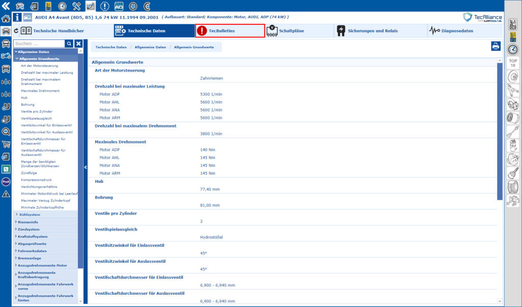The width and height of the screenshot is (522, 307).
Task: Click the reload arrow icon
Action: (16, 31)
